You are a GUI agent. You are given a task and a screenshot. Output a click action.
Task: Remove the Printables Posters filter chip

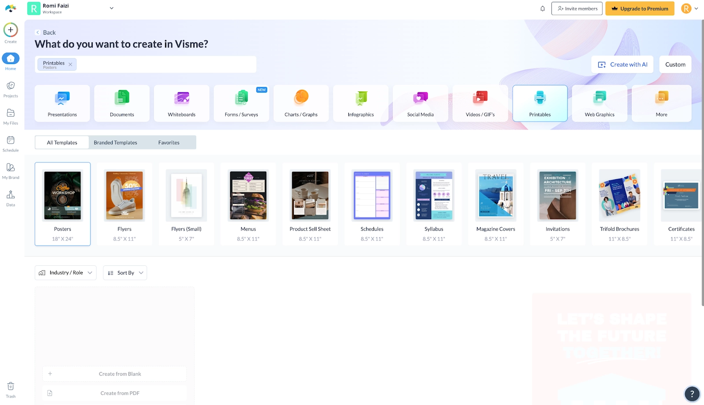(70, 64)
